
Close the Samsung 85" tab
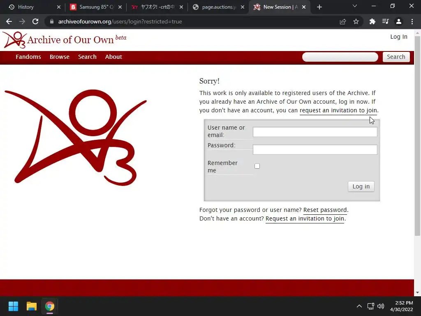pos(120,7)
